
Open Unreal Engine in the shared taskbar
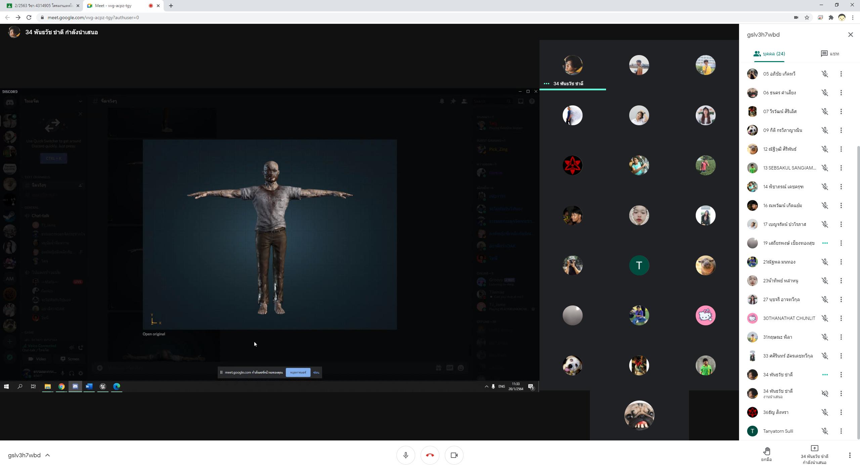(103, 387)
